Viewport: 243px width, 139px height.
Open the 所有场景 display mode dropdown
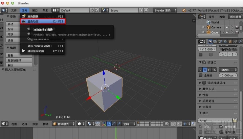pos(235,17)
